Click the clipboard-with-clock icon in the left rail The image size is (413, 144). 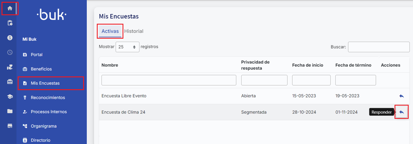point(10,23)
